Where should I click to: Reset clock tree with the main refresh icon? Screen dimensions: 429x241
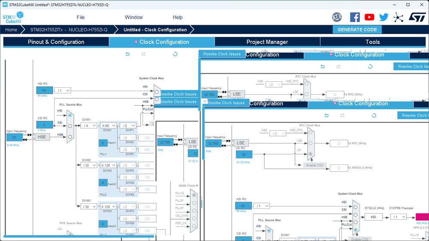coord(175,54)
